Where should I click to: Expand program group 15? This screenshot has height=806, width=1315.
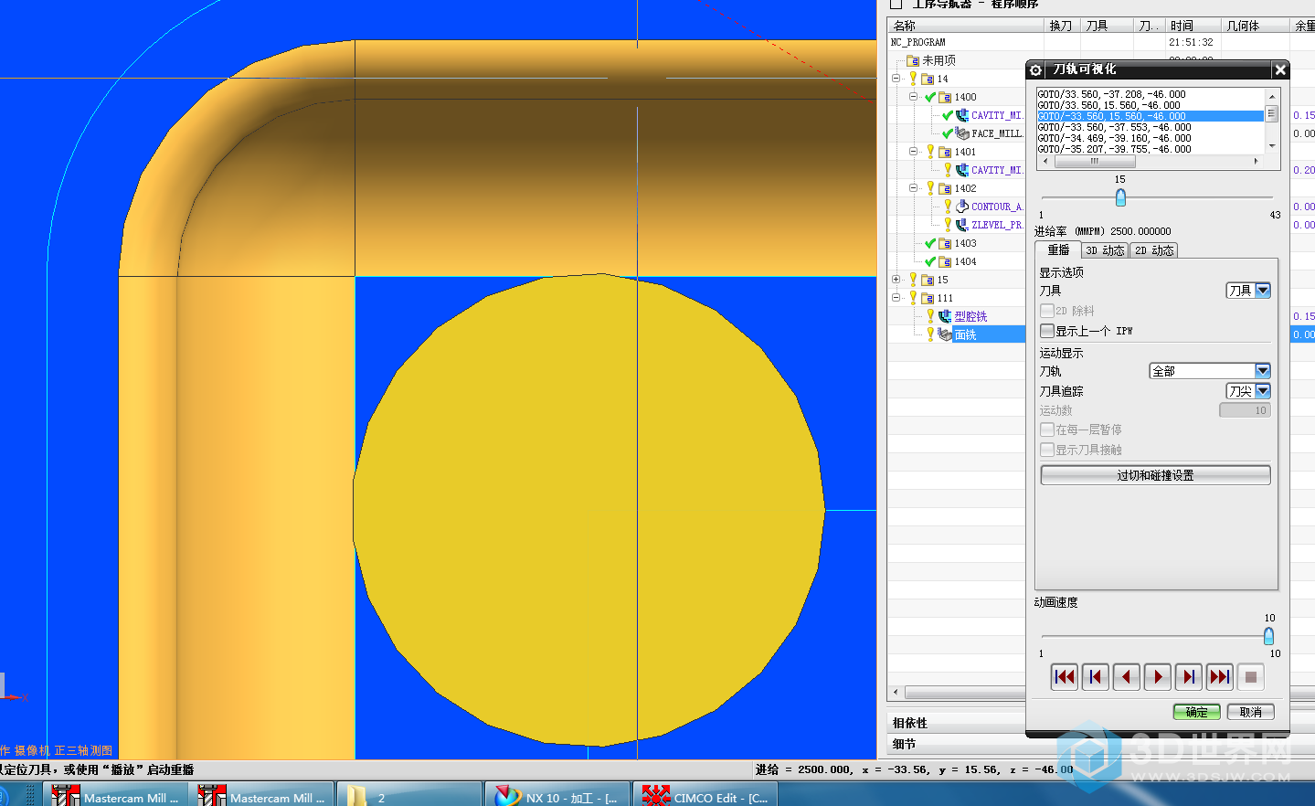896,280
